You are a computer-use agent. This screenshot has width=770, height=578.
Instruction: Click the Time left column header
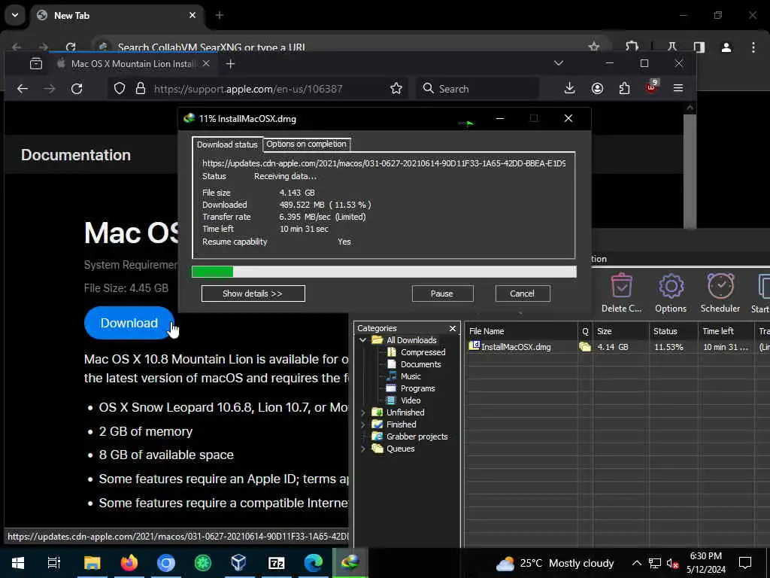(x=726, y=331)
